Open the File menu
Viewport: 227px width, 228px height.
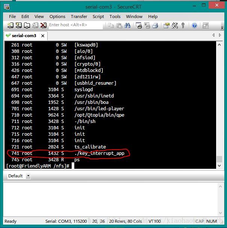tap(12, 16)
